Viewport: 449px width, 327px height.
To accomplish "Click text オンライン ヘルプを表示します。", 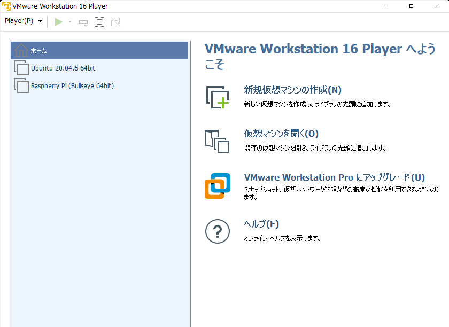I will tap(282, 238).
